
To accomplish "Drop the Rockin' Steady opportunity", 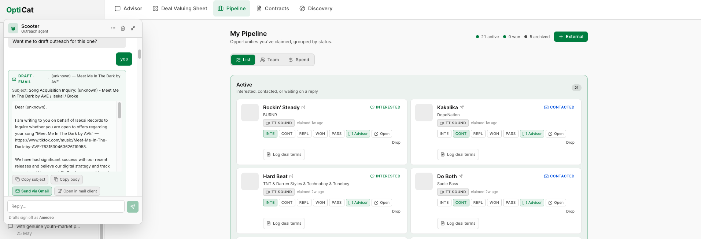I will [396, 143].
